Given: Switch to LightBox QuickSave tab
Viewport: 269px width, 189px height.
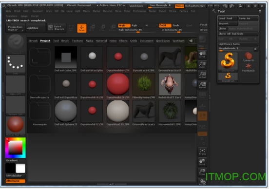Looking at the screenshot, I should 163,41.
